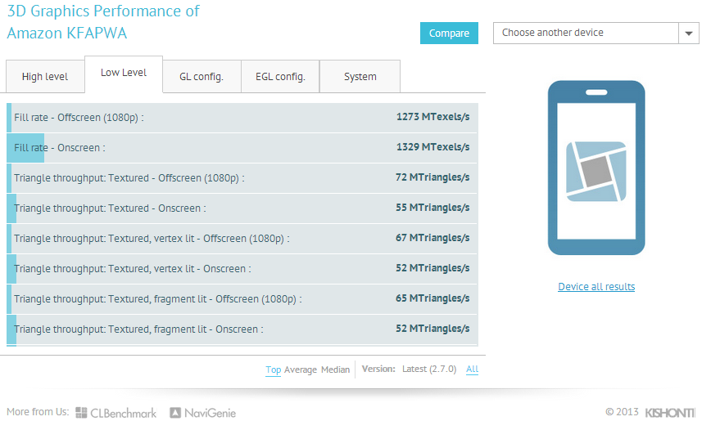711x430 pixels.
Task: Select Triangle throughput: Textured - Offscreen (1080p) row
Action: [242, 178]
